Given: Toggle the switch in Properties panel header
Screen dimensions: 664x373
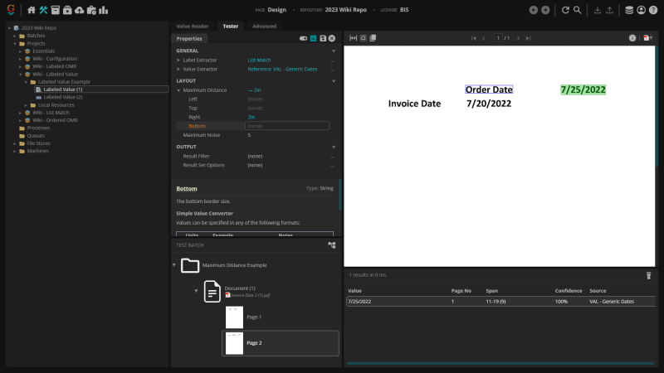Looking at the screenshot, I should coord(304,38).
